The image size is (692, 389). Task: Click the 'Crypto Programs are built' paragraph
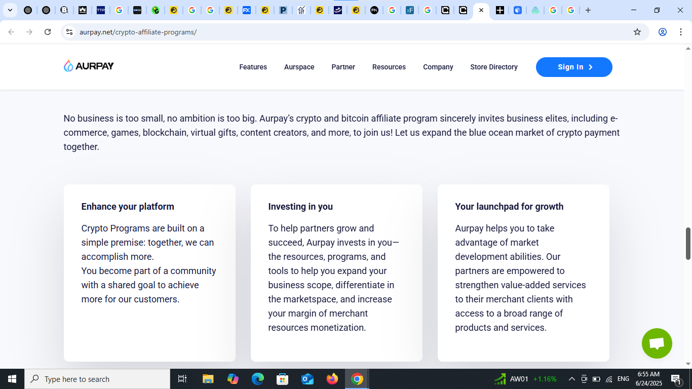click(x=149, y=264)
